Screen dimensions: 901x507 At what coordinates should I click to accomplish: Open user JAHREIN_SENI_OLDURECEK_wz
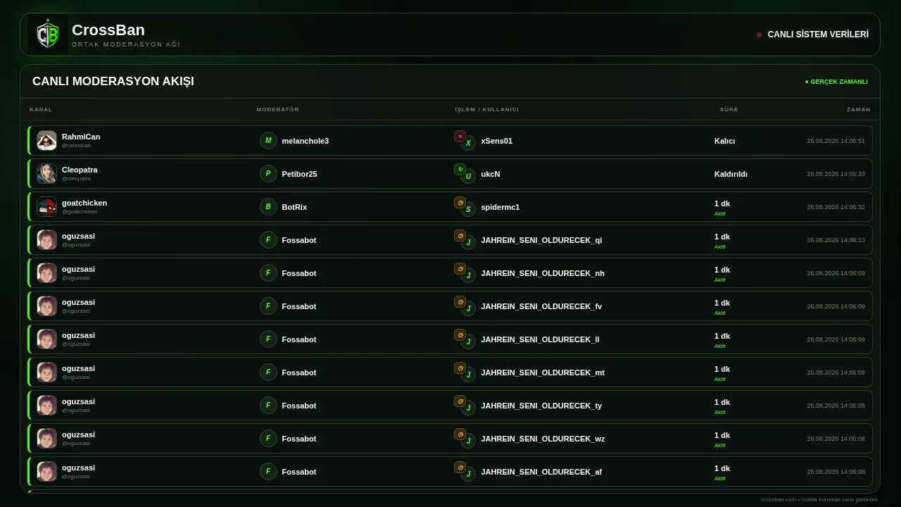tap(543, 439)
